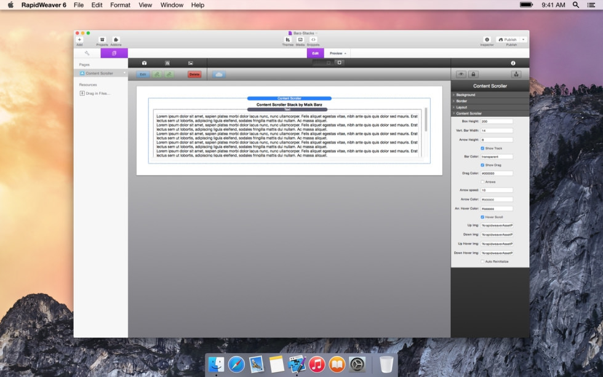Viewport: 603px width, 377px height.
Task: Click the Drag Color value field
Action: [x=497, y=173]
